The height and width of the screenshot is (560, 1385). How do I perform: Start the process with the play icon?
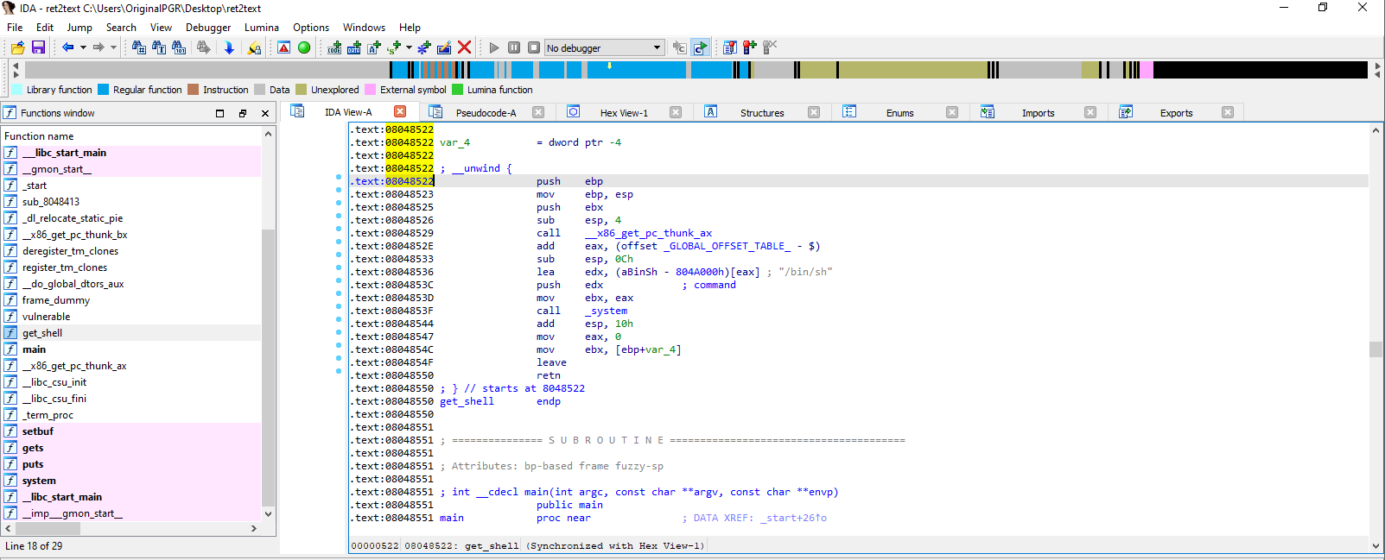click(x=494, y=47)
